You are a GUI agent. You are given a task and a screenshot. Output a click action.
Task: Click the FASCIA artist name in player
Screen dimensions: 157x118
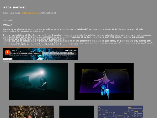point(15,50)
